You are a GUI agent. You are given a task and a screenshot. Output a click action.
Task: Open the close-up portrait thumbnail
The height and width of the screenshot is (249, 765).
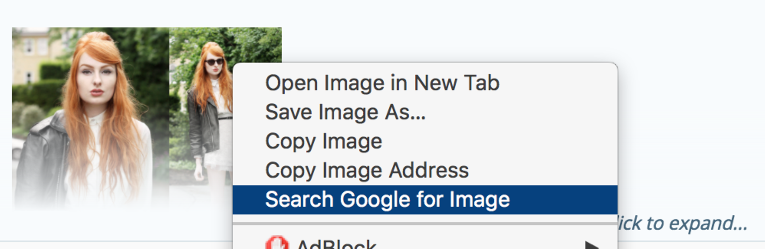click(90, 117)
